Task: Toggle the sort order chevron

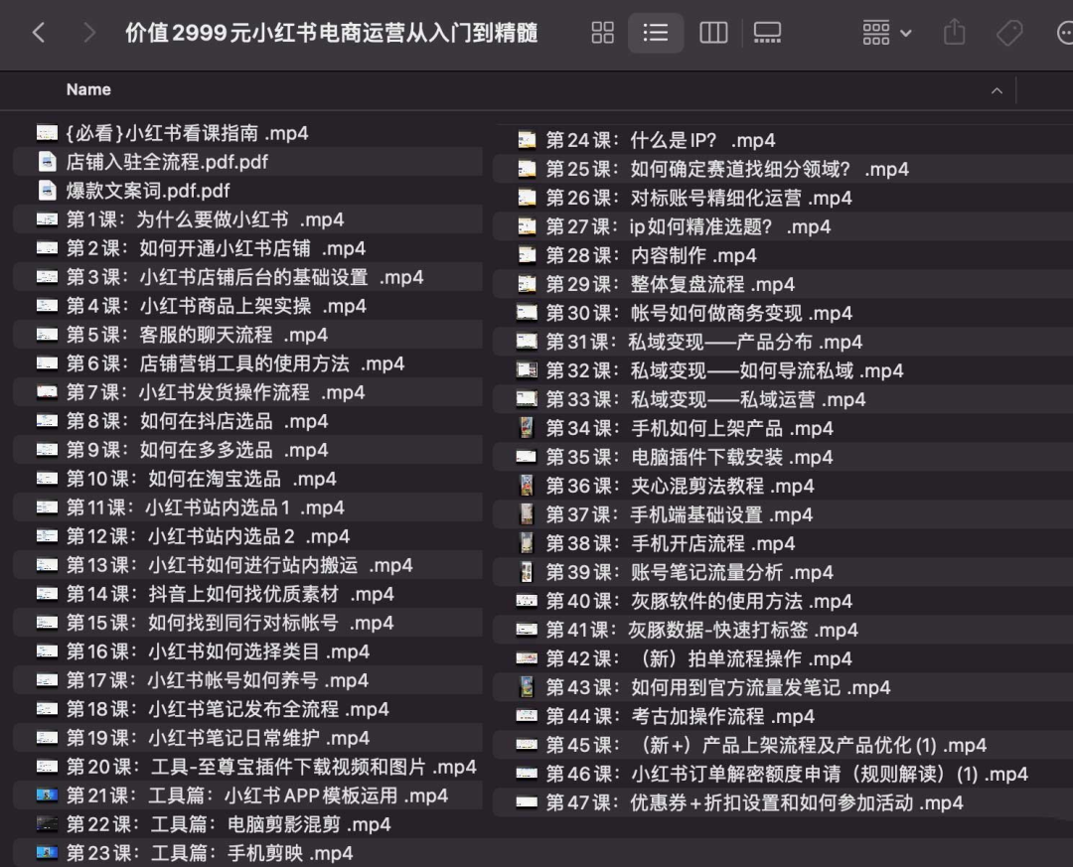Action: (997, 90)
